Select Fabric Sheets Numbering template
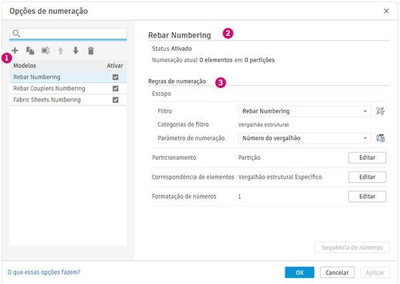This screenshot has width=400, height=284. pos(47,100)
